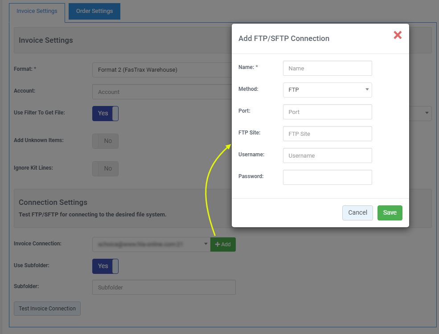Click the Test Invoice Connection button
This screenshot has height=334, width=439.
pos(47,309)
